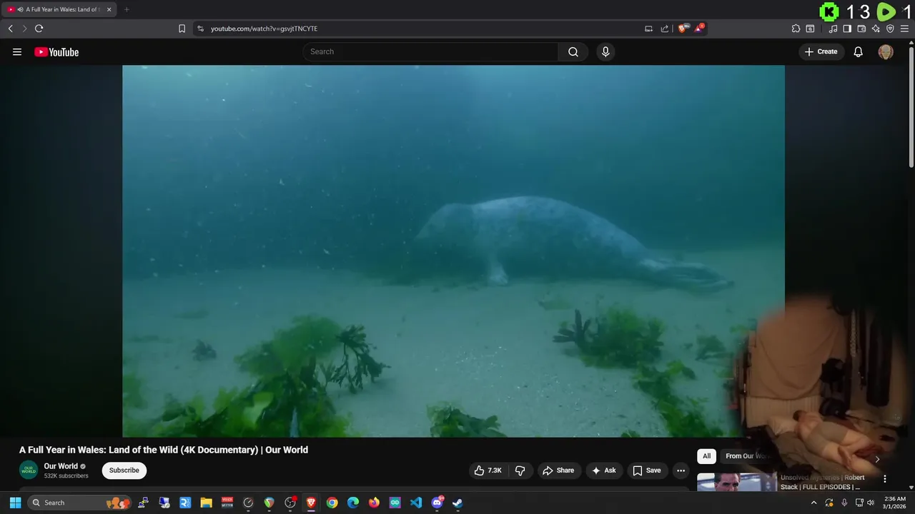Open volume speaker tray icon

871,503
